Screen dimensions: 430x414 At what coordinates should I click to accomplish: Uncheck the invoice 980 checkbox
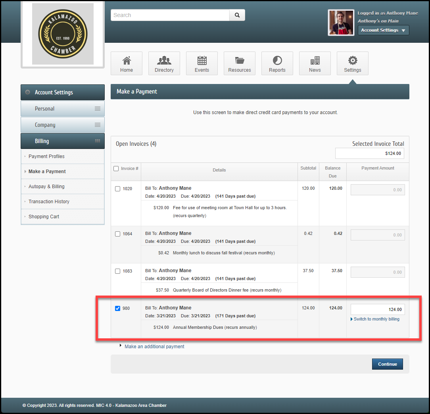click(x=117, y=308)
